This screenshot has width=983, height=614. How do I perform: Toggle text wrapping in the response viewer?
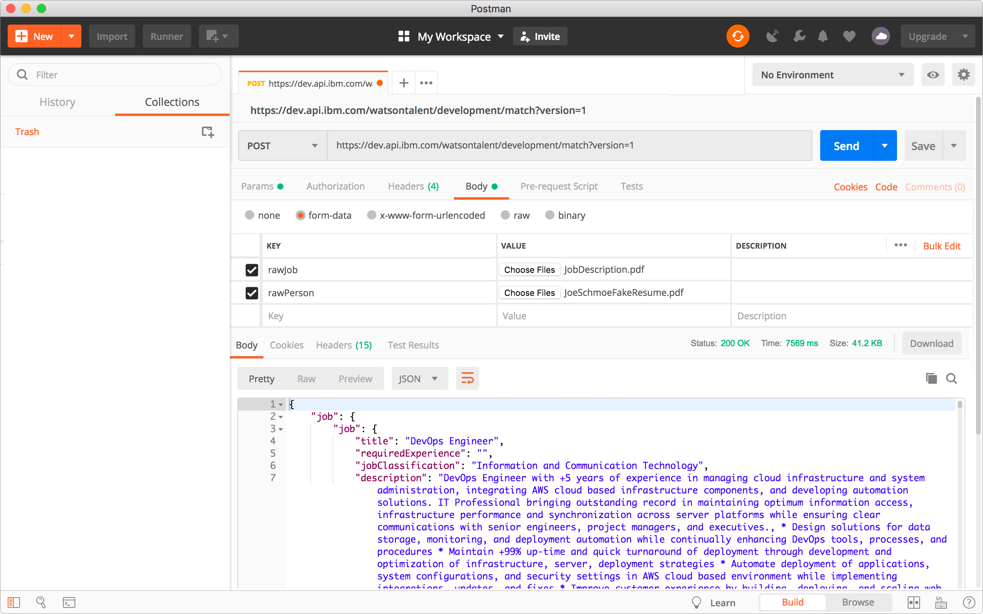(468, 378)
